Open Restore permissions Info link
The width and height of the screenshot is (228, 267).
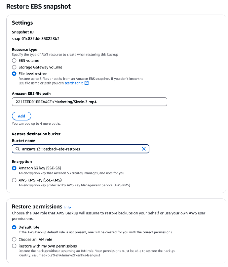(67, 207)
